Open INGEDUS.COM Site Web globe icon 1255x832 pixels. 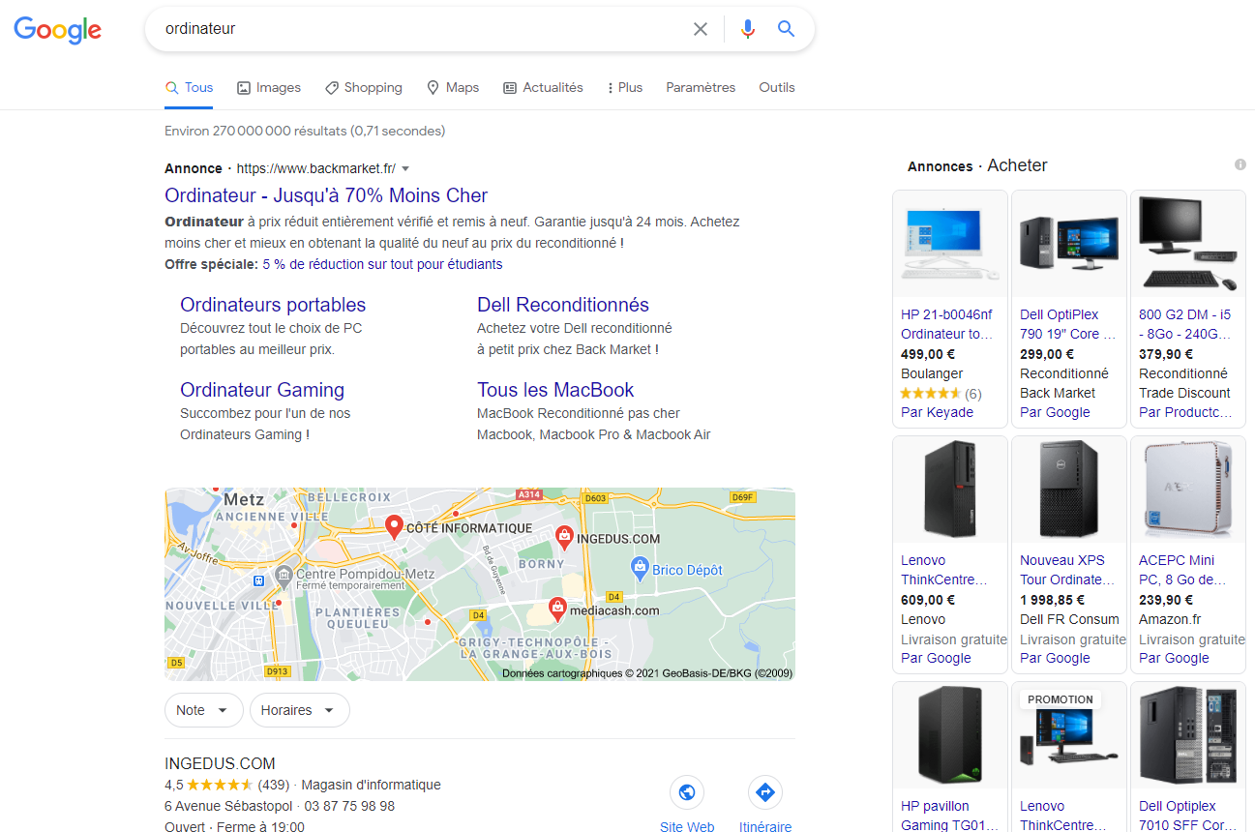click(687, 793)
